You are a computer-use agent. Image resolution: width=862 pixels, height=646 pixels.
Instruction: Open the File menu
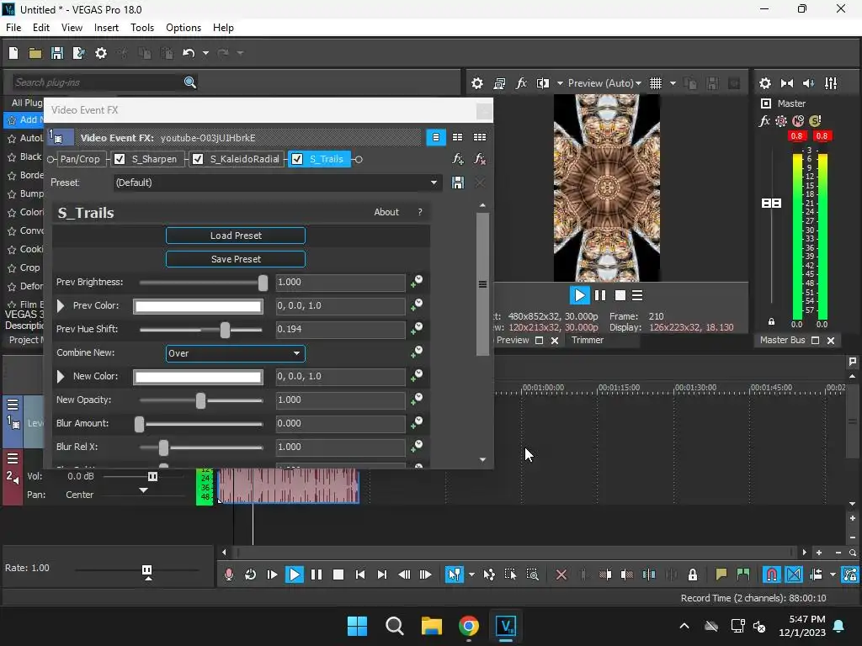[x=13, y=28]
